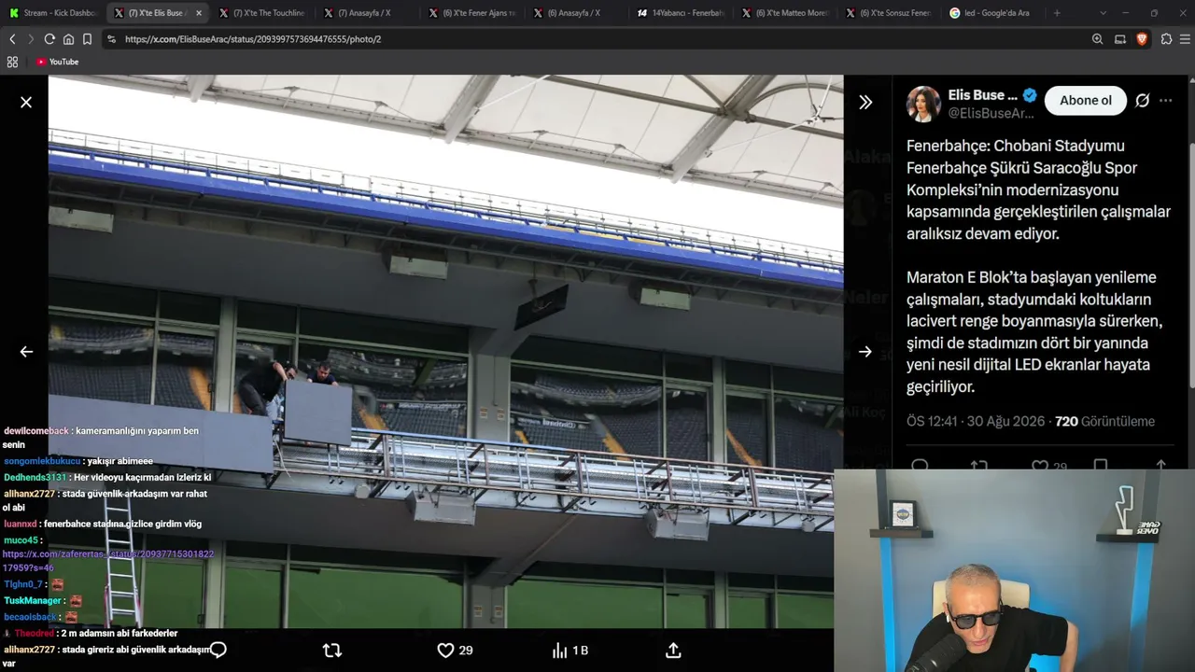
Task: Open the Grok icon next to Abone ol
Action: pyautogui.click(x=1142, y=101)
